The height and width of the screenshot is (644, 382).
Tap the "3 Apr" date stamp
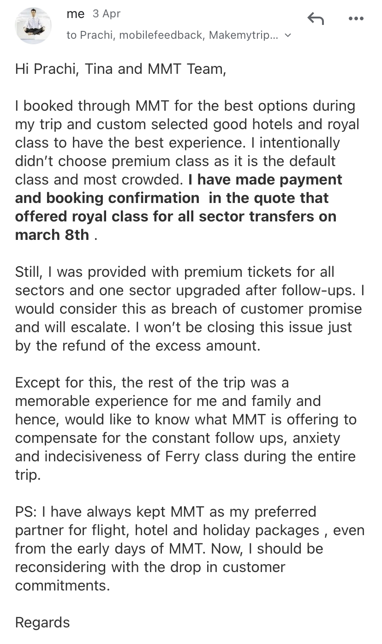coord(107,14)
